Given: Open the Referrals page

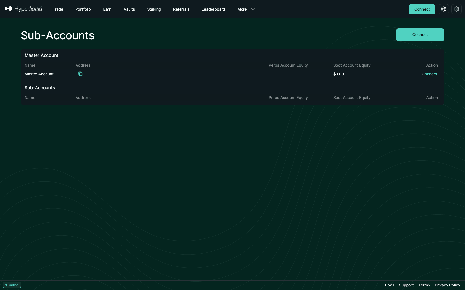Looking at the screenshot, I should (x=181, y=9).
